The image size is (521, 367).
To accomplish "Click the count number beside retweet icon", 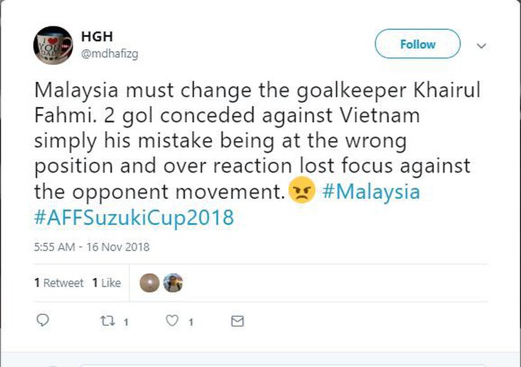I will click(x=126, y=321).
